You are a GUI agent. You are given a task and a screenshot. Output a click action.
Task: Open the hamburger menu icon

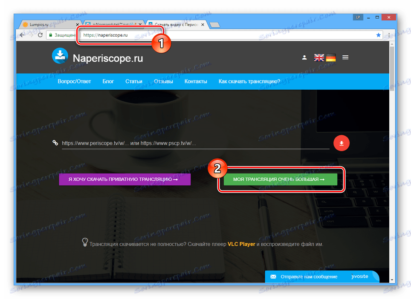coord(345,57)
